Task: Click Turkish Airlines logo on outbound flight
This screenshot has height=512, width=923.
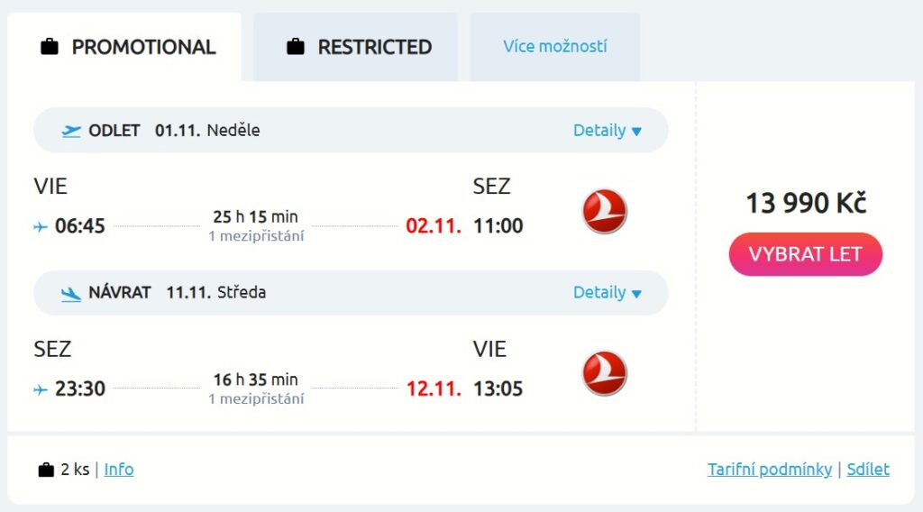Action: coord(604,212)
